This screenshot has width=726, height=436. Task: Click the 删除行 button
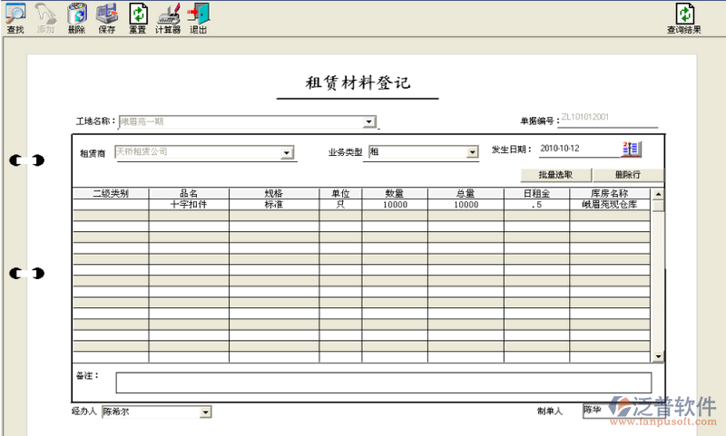point(627,175)
